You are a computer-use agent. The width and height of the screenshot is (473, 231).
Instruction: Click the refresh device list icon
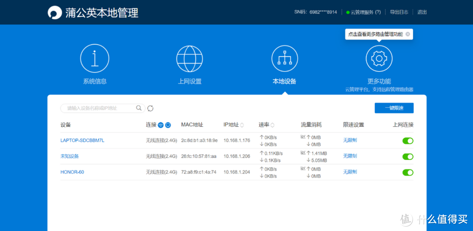click(151, 108)
